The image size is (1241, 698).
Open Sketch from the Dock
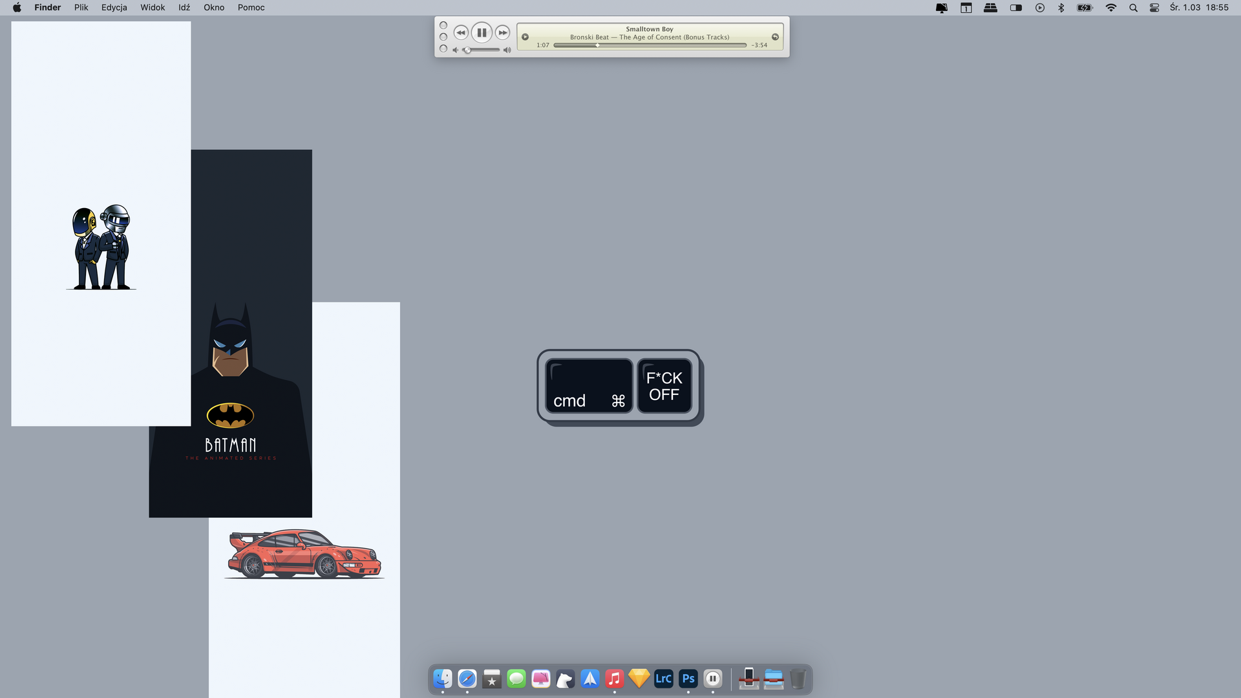(639, 679)
